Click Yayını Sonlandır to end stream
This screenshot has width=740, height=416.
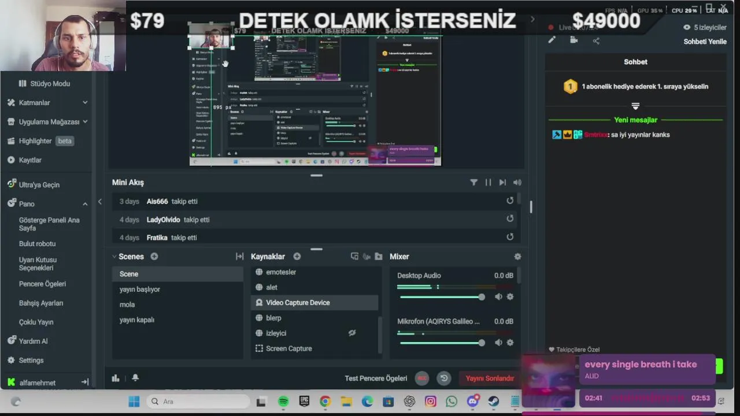pyautogui.click(x=490, y=378)
